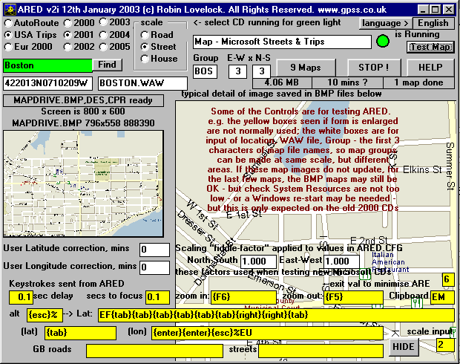460x364 pixels.
Task: Click the HIDE button
Action: coord(404,347)
